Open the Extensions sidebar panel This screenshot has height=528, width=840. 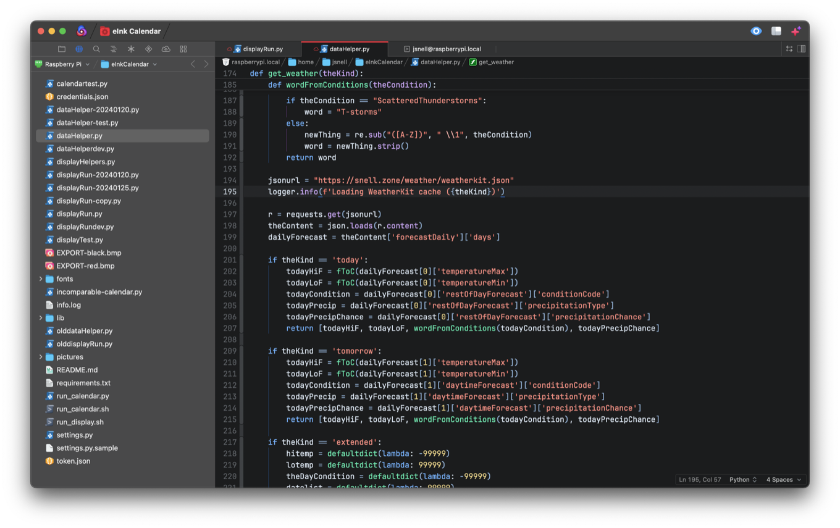183,49
